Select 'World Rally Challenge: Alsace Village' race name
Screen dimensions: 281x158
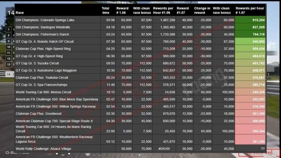pos(44,149)
